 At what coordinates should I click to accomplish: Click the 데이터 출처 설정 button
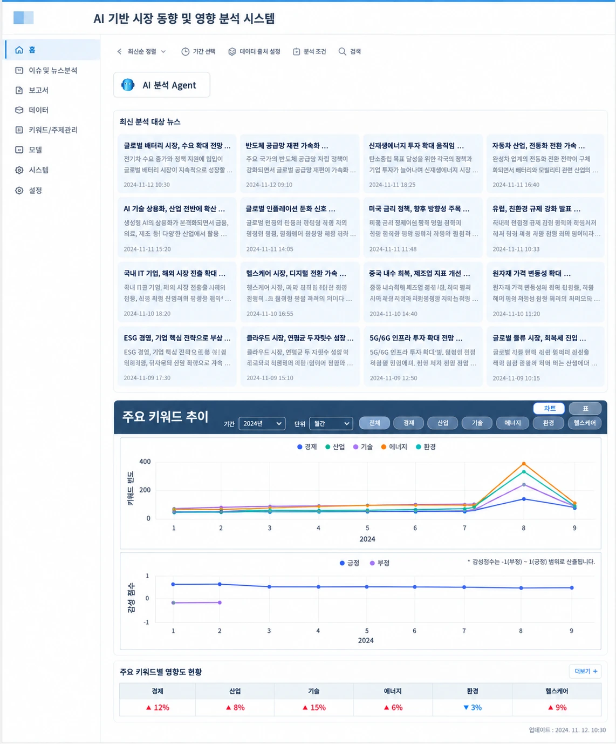[x=254, y=51]
